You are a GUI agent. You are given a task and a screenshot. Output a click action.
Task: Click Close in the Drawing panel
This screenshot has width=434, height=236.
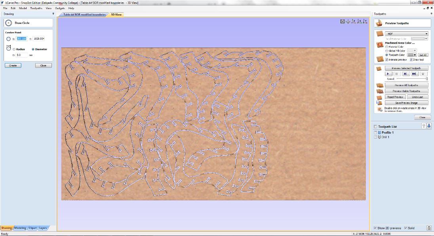(44, 66)
